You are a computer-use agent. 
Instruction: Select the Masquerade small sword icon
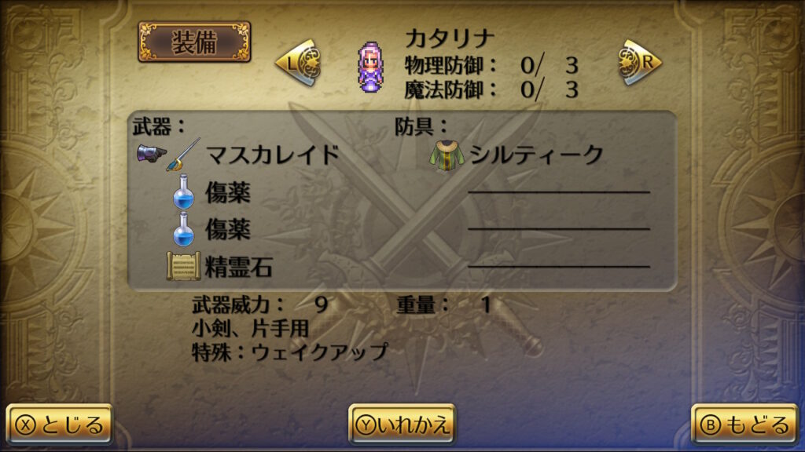tap(182, 155)
